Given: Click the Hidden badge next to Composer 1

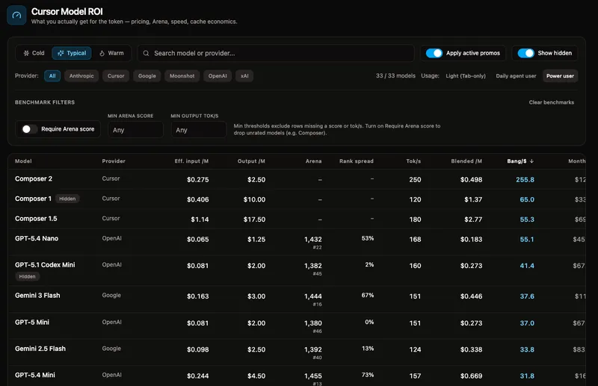Looking at the screenshot, I should (67, 199).
